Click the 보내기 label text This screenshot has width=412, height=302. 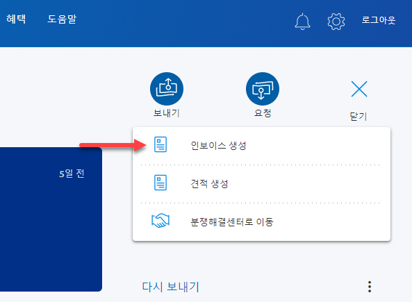(167, 113)
